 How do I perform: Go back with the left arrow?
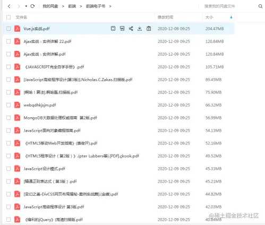(9, 6)
